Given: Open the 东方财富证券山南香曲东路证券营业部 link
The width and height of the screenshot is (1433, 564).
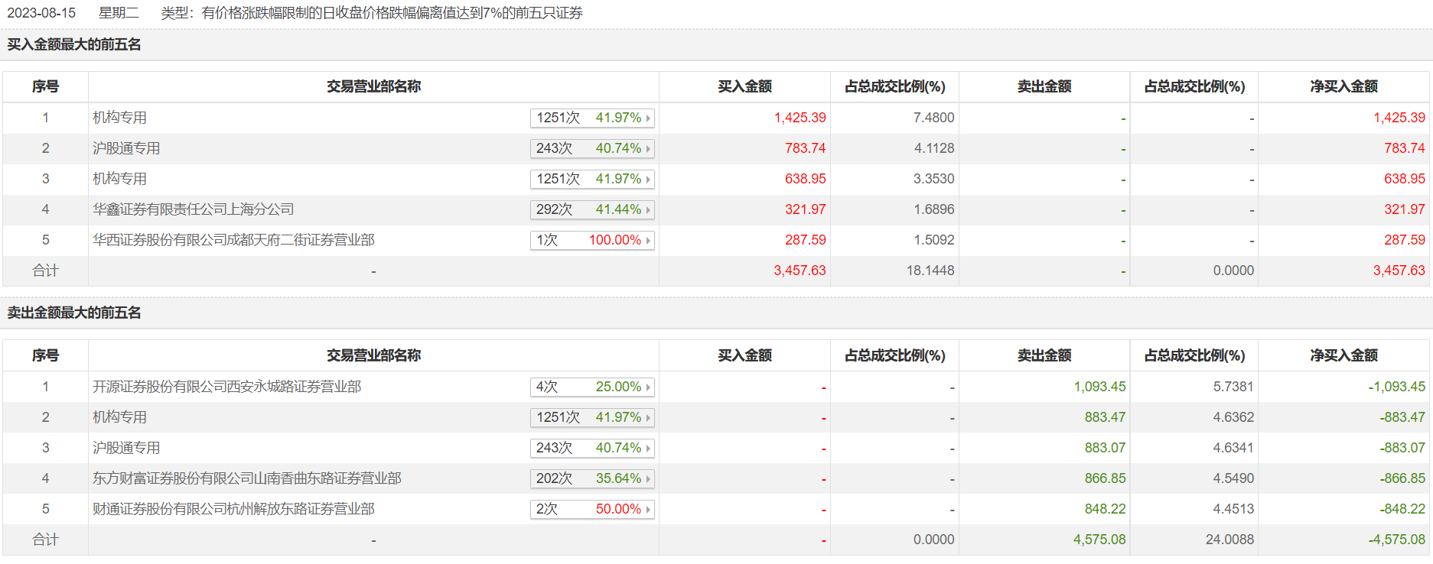Looking at the screenshot, I should (246, 478).
